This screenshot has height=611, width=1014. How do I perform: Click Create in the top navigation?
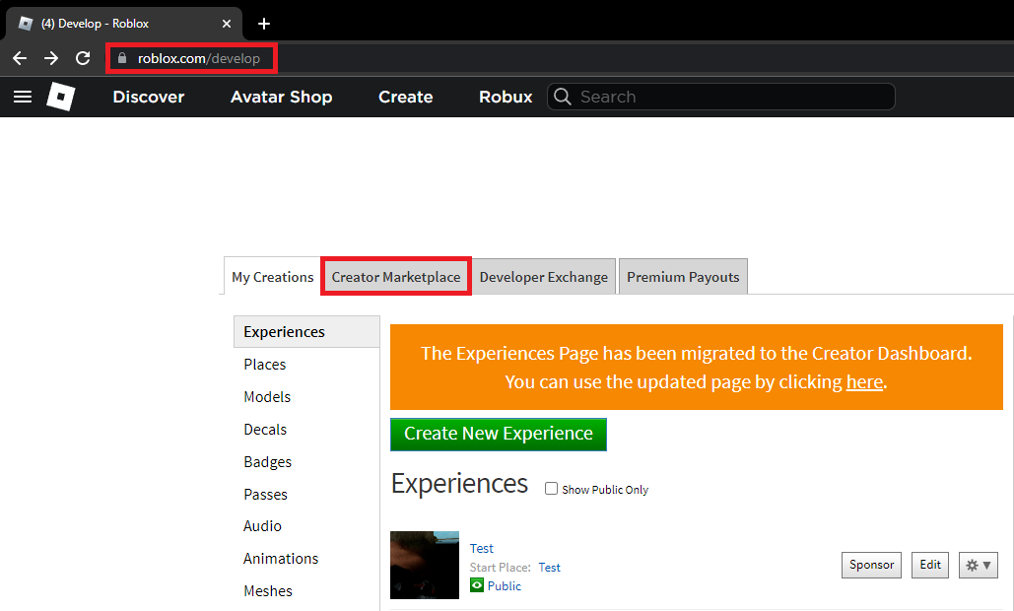click(405, 97)
